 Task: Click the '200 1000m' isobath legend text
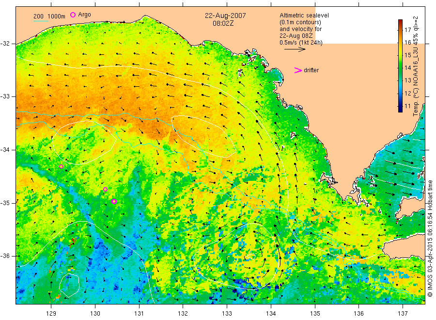[49, 16]
